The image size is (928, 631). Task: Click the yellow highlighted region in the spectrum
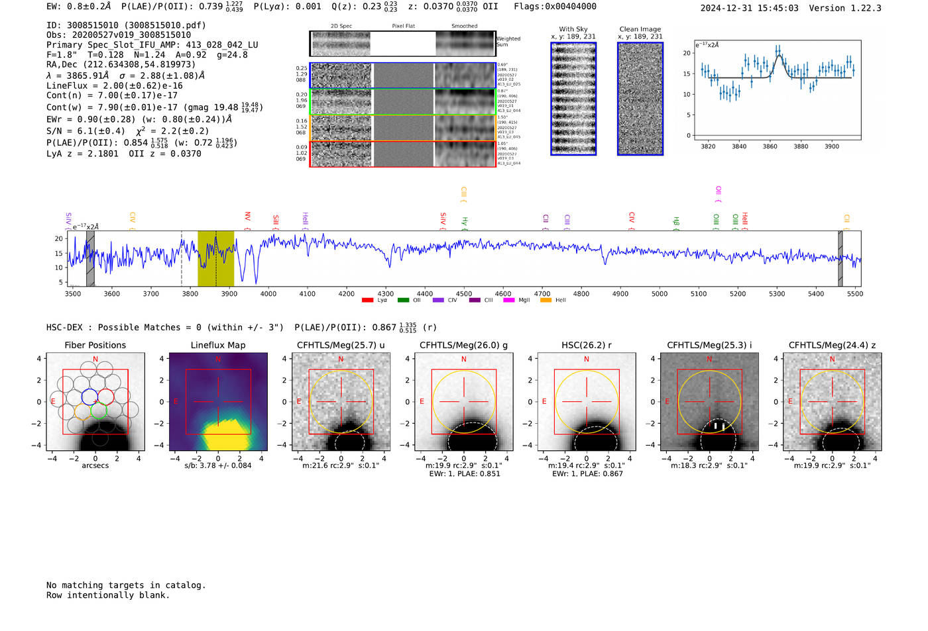click(x=216, y=258)
